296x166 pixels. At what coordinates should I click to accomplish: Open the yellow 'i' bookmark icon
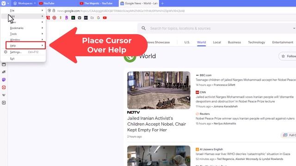click(x=61, y=18)
